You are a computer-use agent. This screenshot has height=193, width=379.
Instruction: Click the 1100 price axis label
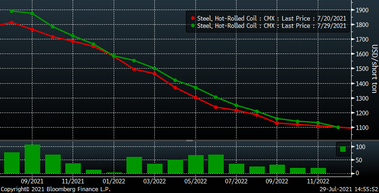coord(362,127)
